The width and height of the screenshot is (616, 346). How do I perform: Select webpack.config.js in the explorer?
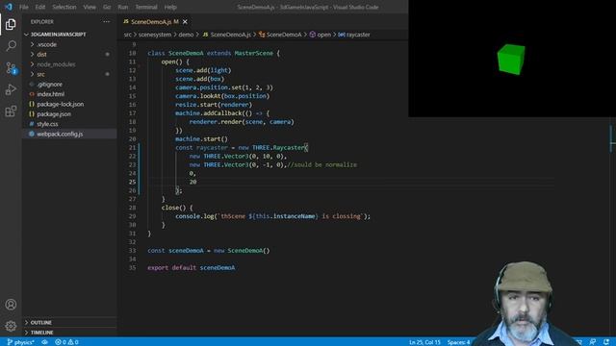60,134
